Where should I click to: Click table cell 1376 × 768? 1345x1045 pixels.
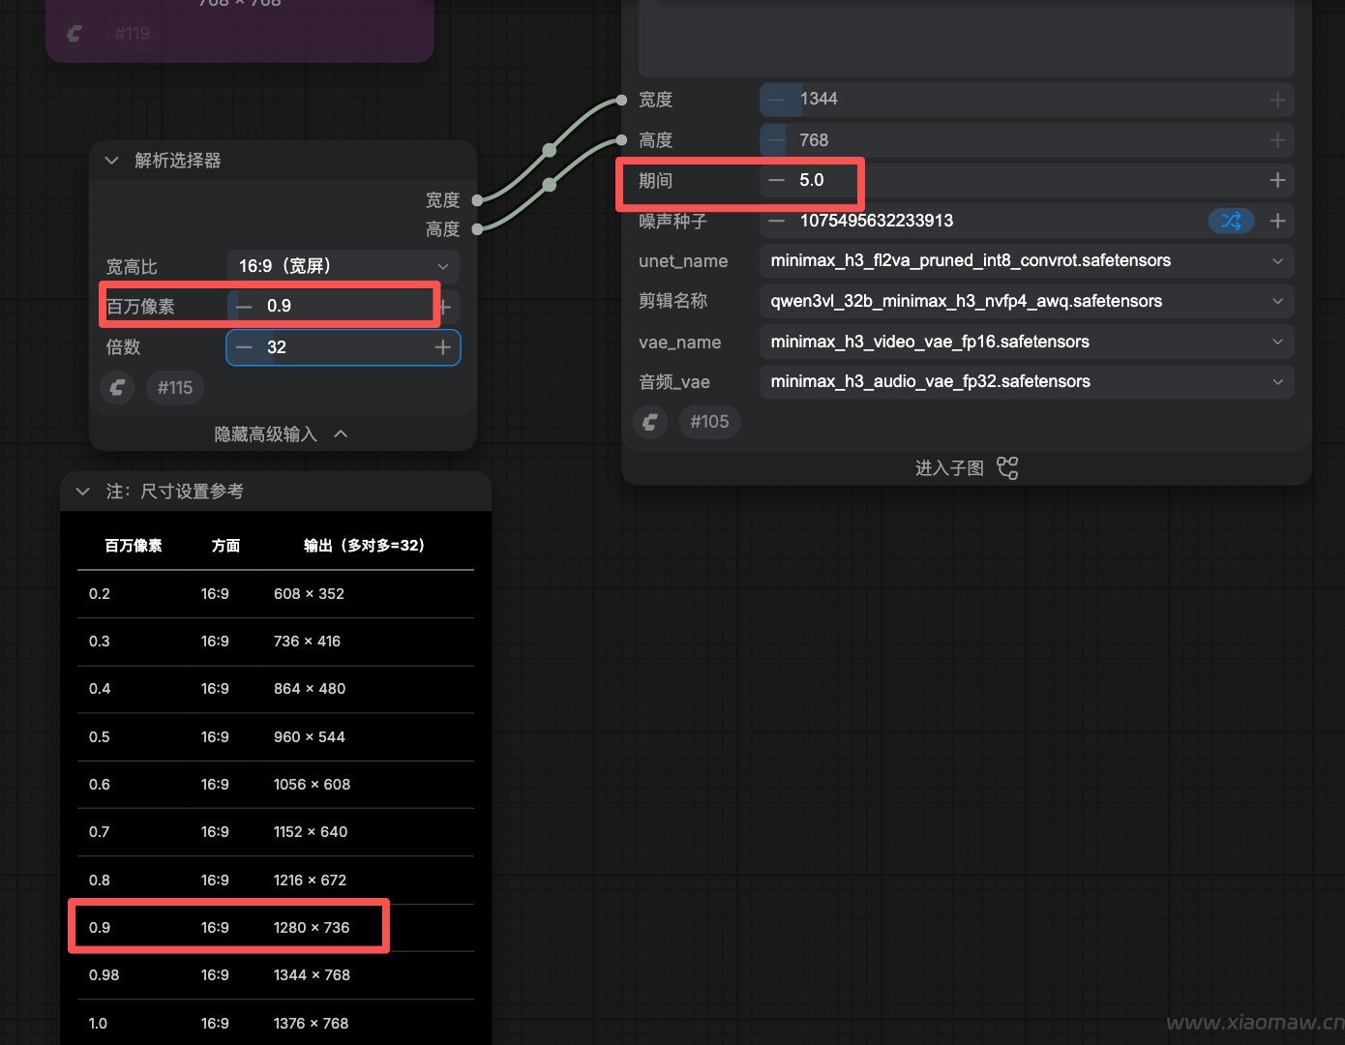[311, 1024]
